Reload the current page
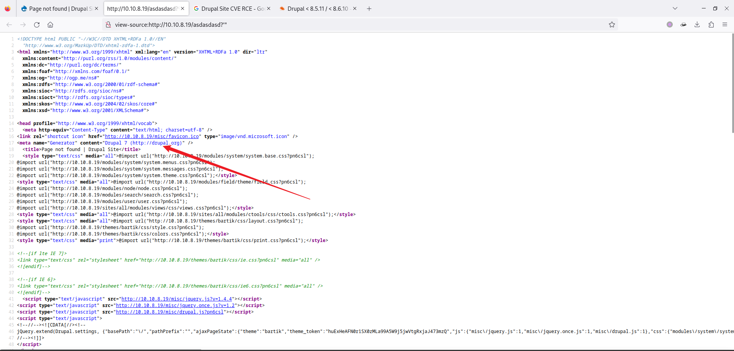This screenshot has height=351, width=734. coord(37,24)
